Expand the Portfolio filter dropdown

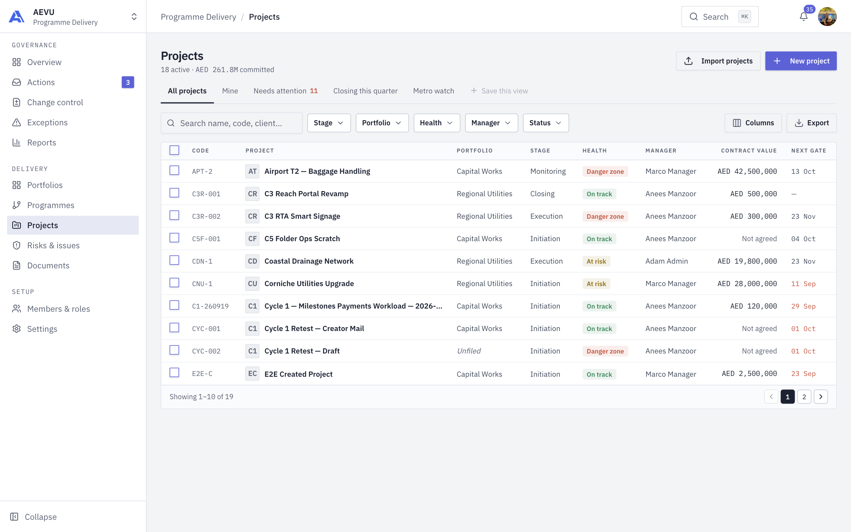click(x=382, y=123)
